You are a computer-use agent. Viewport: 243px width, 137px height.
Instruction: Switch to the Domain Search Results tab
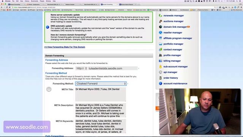(x=128, y=5)
